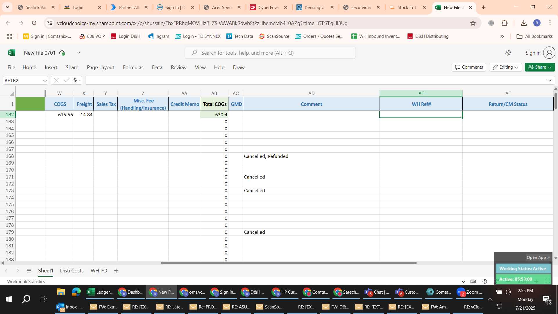Open the Insert ribbon tab
The image size is (558, 314).
(51, 67)
